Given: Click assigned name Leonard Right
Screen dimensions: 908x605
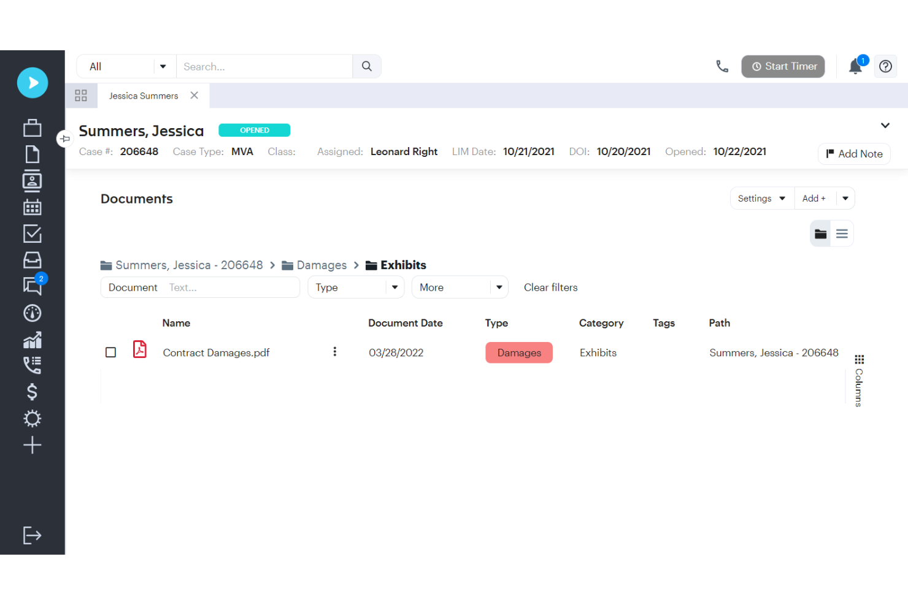Looking at the screenshot, I should point(404,151).
